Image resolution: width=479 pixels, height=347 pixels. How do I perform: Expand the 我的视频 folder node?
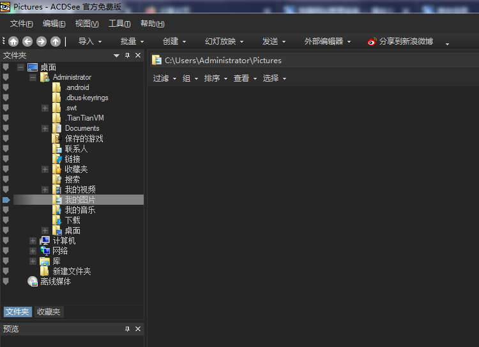pos(45,190)
